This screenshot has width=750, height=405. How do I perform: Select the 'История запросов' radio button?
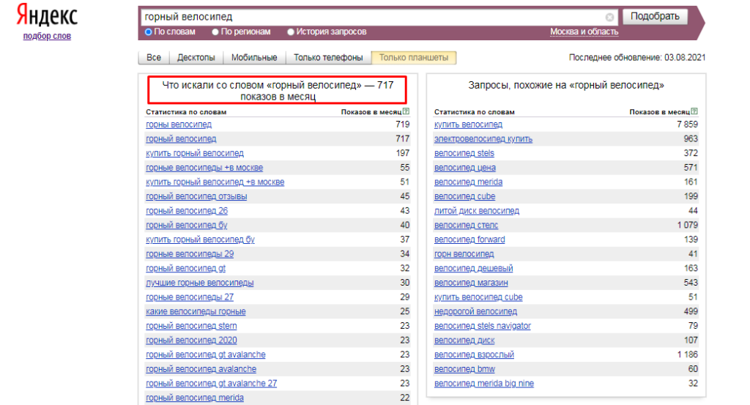click(290, 32)
